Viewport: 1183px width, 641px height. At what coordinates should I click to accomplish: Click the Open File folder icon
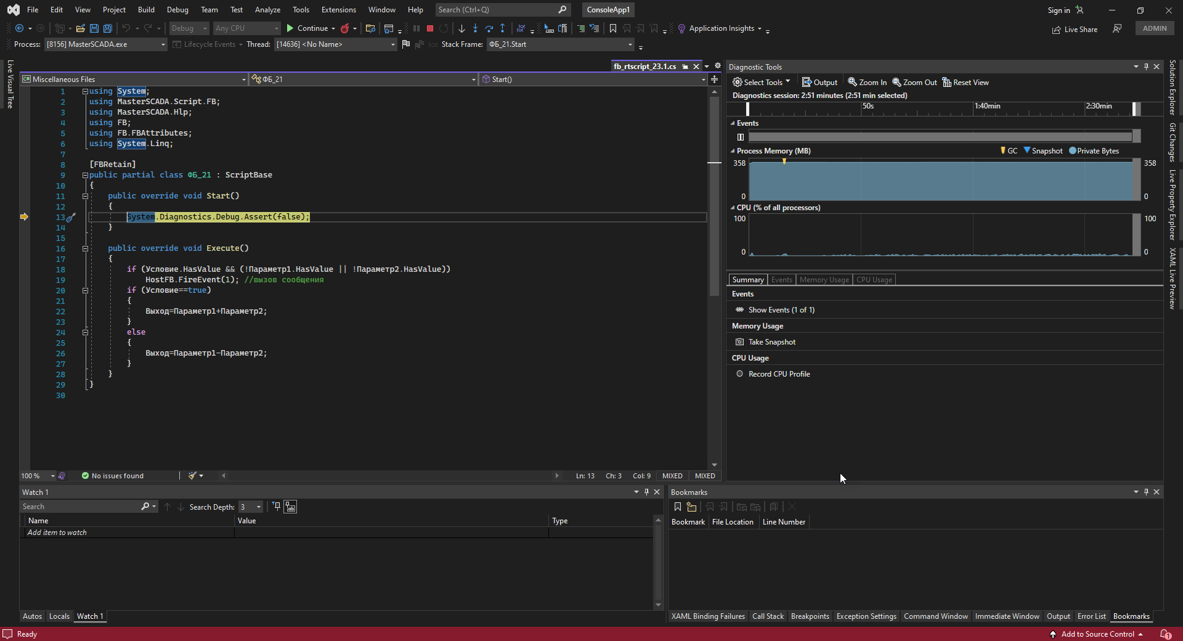pyautogui.click(x=80, y=28)
